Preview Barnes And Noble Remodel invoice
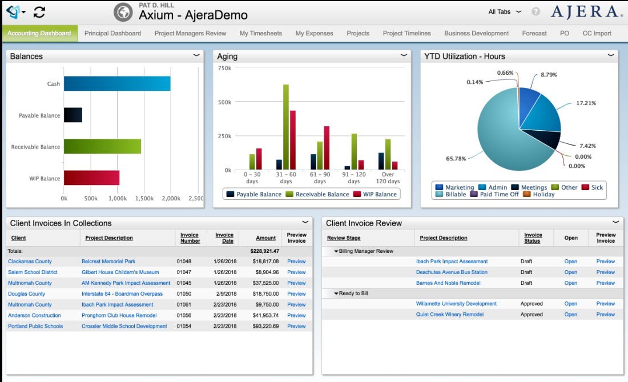 606,283
